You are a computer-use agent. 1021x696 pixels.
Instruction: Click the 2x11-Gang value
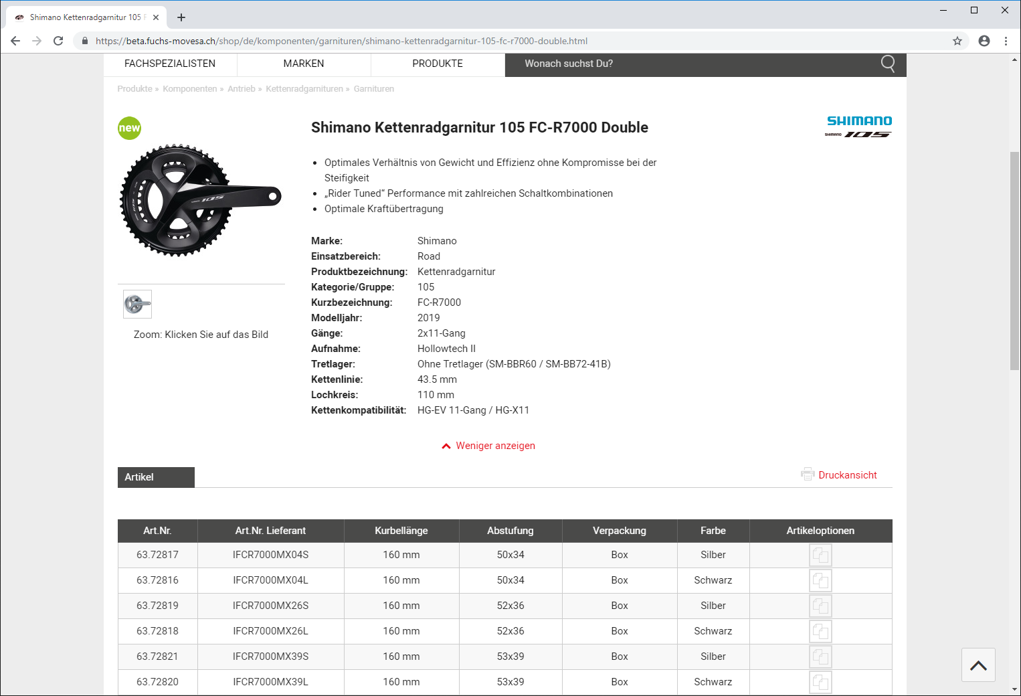pyautogui.click(x=442, y=333)
